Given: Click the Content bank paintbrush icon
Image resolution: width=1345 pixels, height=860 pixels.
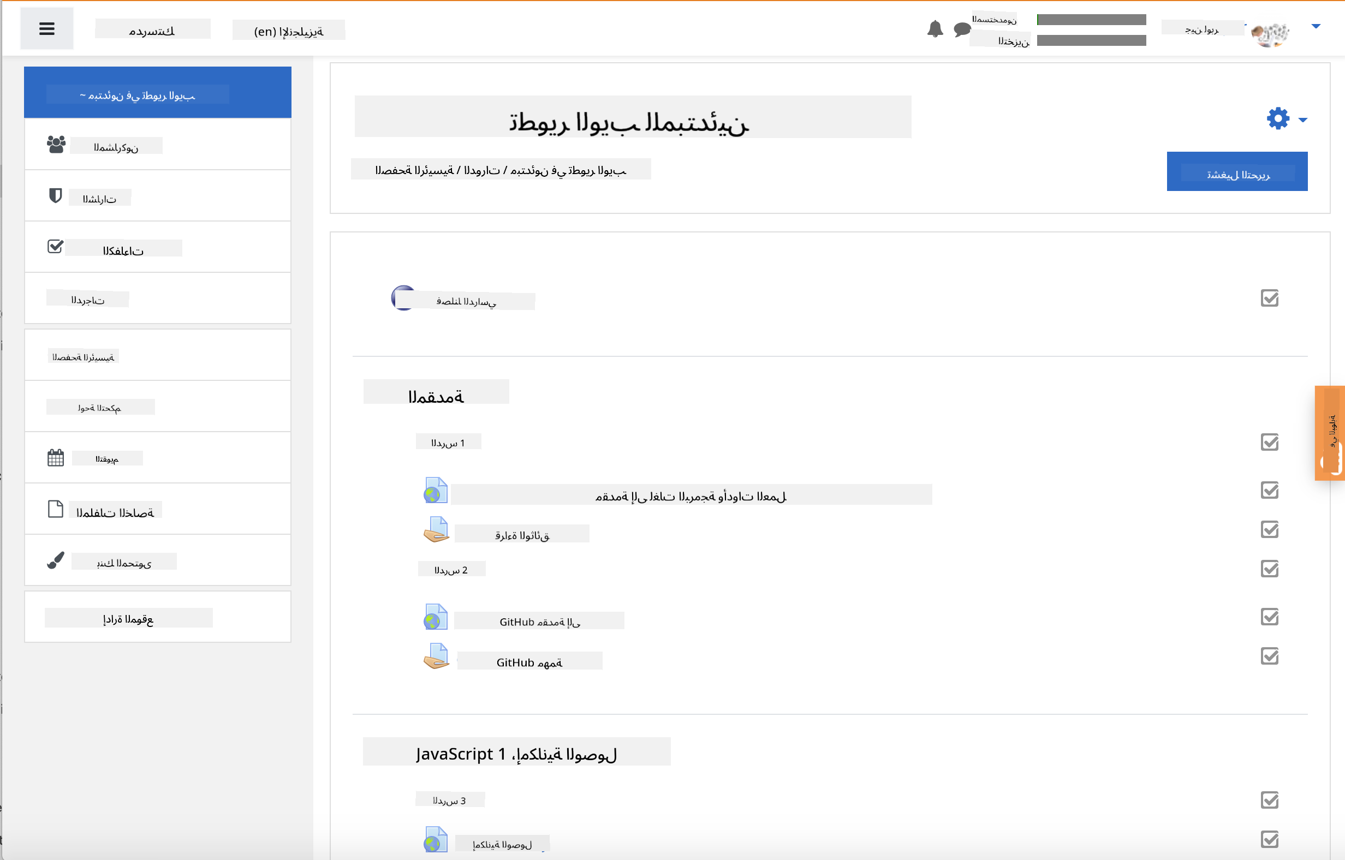Looking at the screenshot, I should click(55, 560).
